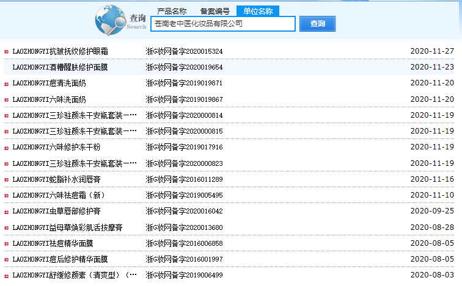
Task: Switch to the 产品名称 search tab
Action: [172, 11]
